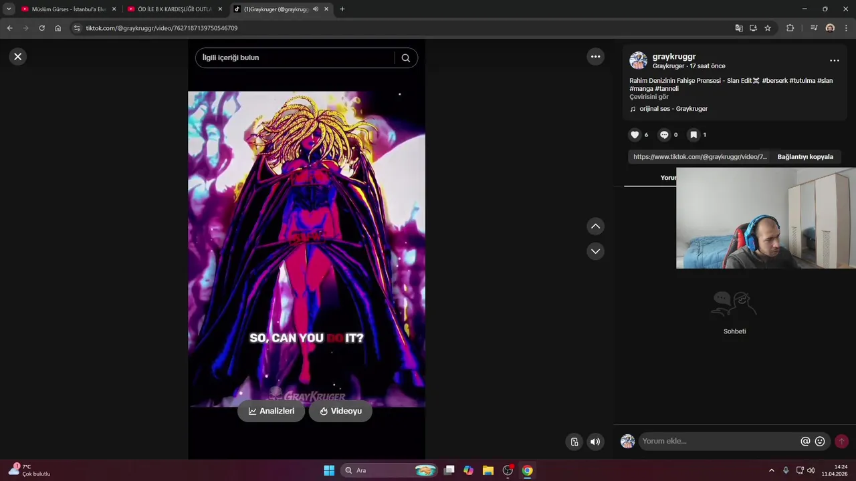
Task: Click the Videoyu promote button
Action: click(x=340, y=411)
